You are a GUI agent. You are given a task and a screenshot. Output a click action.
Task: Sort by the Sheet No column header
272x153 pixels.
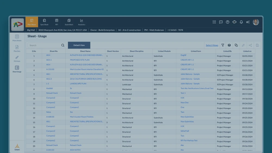tap(54, 51)
